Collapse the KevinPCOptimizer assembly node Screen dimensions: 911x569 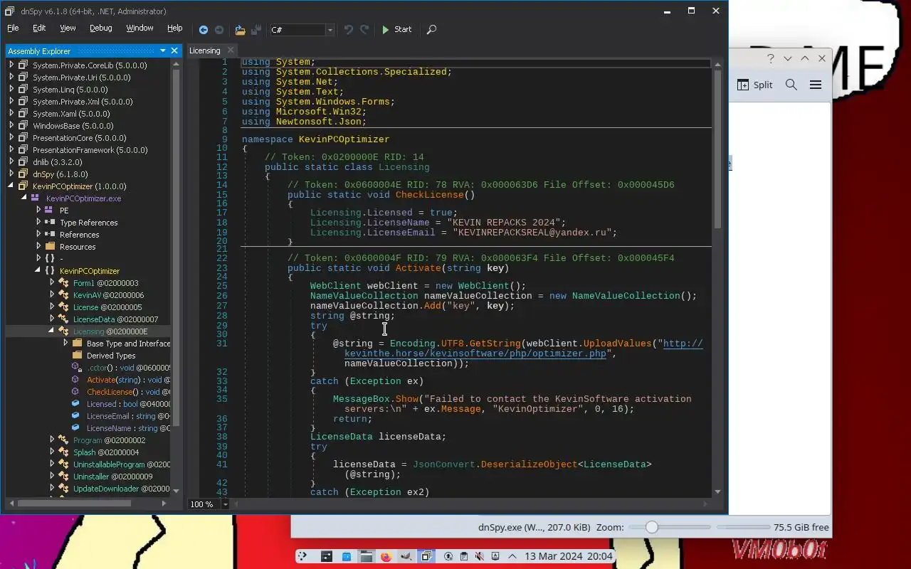11,186
